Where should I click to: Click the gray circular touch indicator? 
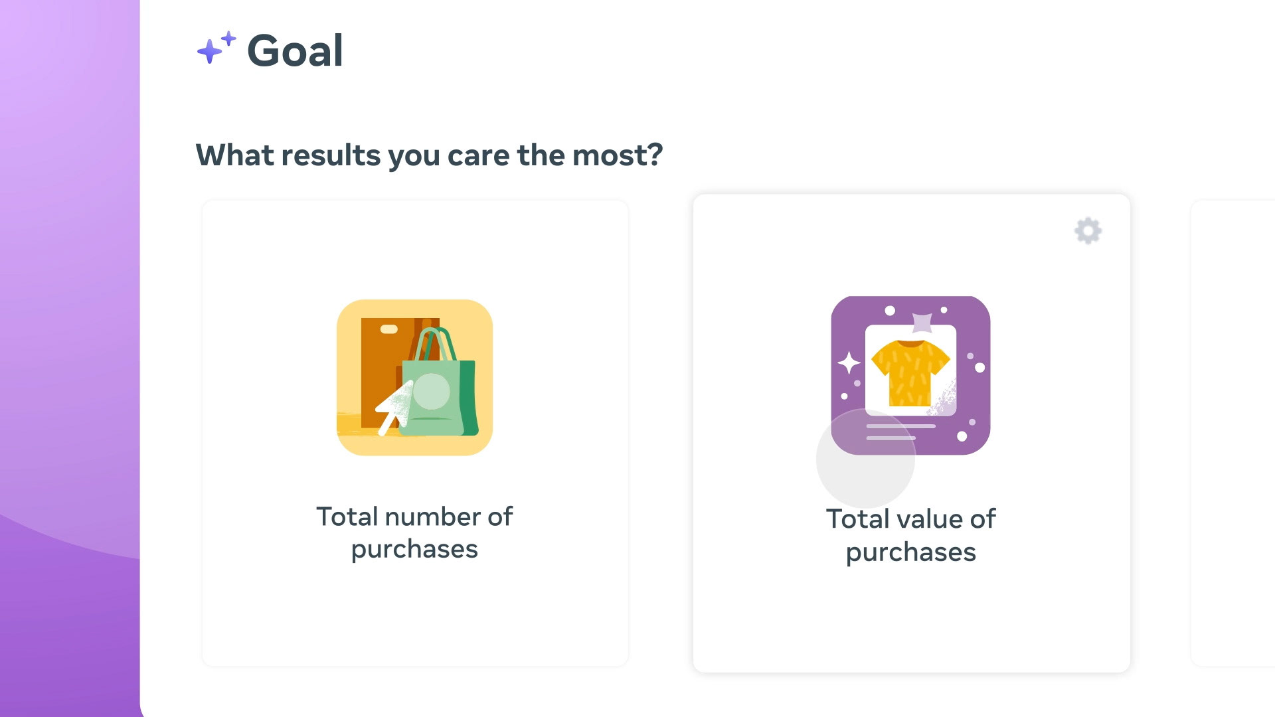pos(865,459)
